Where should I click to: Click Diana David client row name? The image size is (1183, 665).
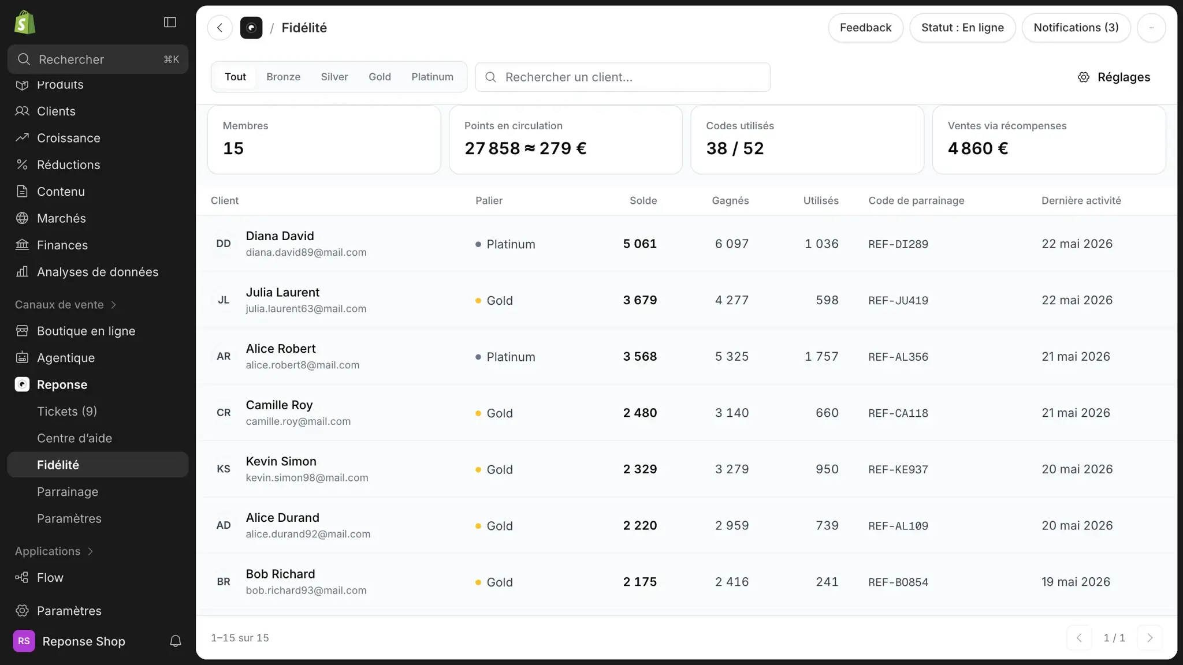[280, 236]
